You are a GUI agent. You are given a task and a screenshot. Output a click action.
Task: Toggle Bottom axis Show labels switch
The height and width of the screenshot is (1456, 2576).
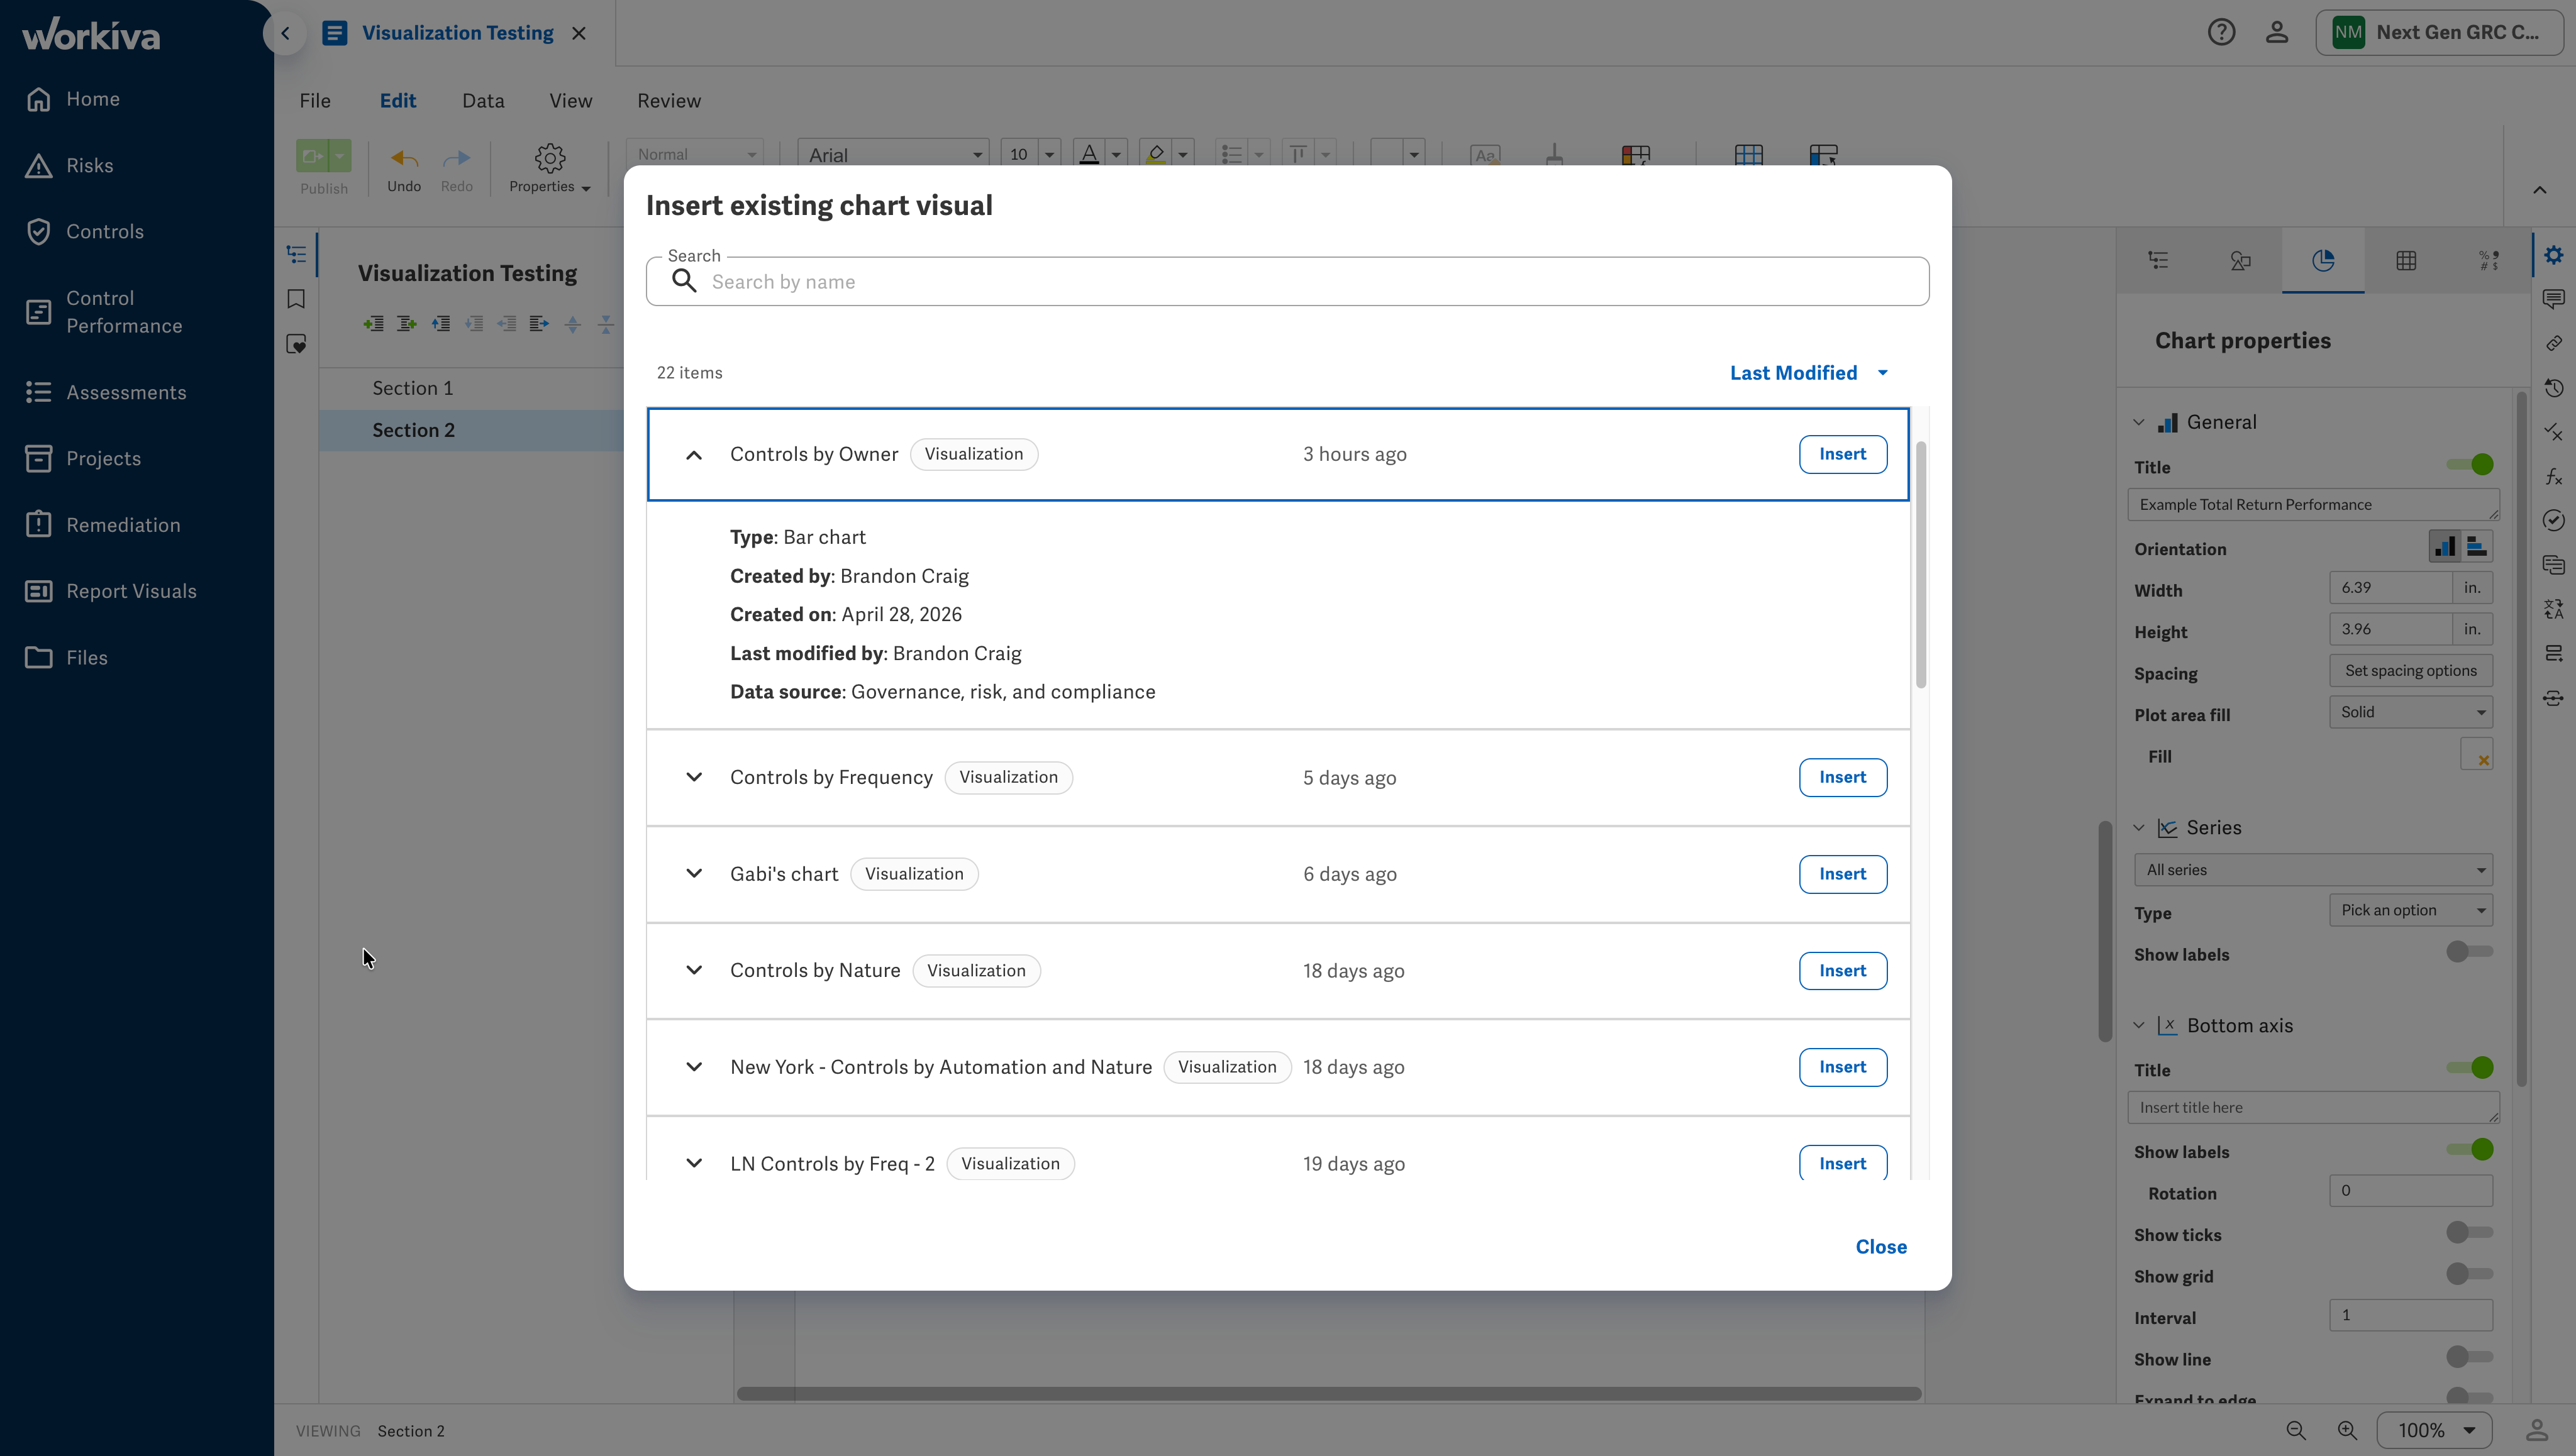click(2469, 1150)
